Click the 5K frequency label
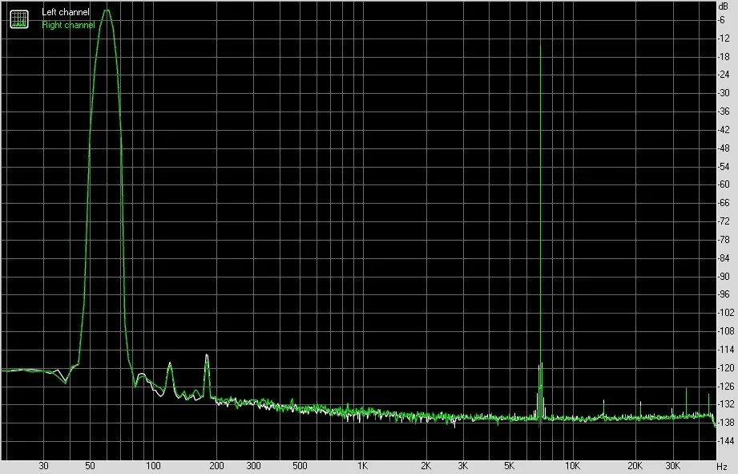This screenshot has width=738, height=474. click(509, 466)
